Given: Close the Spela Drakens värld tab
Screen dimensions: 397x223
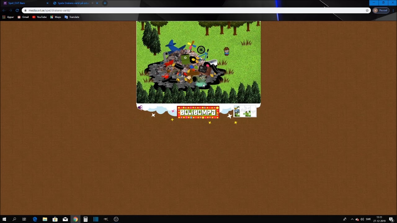Looking at the screenshot, I should point(97,3).
